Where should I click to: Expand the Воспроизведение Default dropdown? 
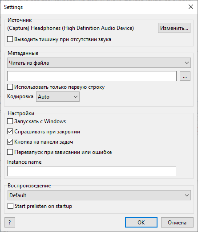99,195
